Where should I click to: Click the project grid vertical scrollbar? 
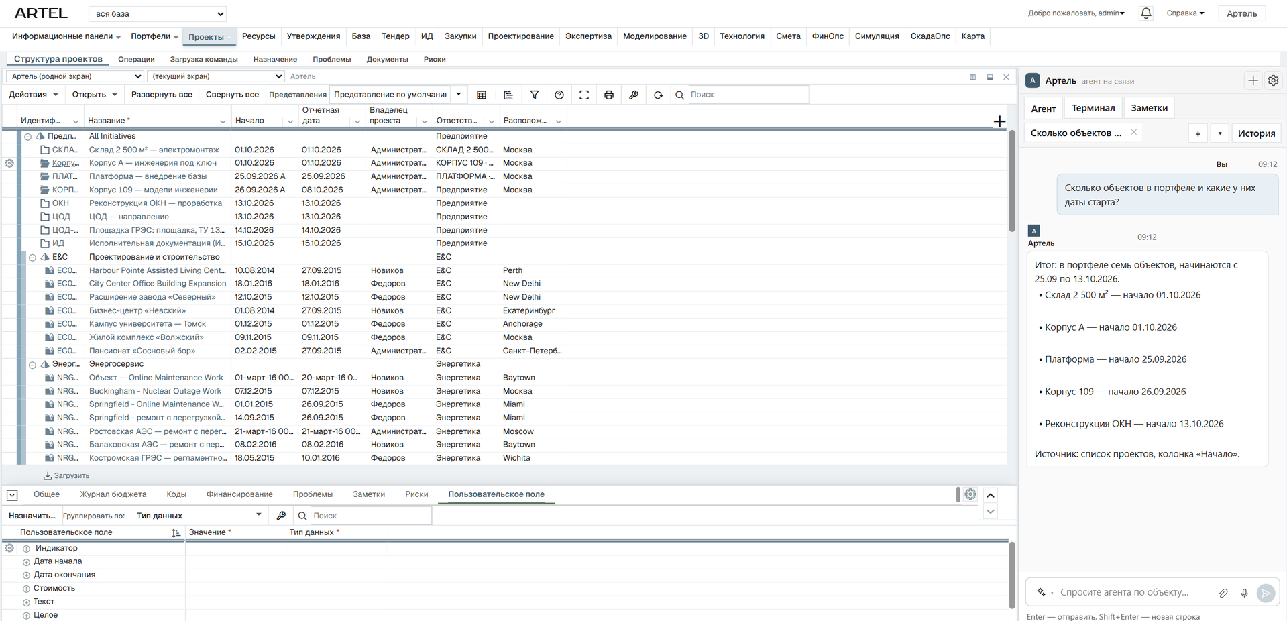point(1012,181)
